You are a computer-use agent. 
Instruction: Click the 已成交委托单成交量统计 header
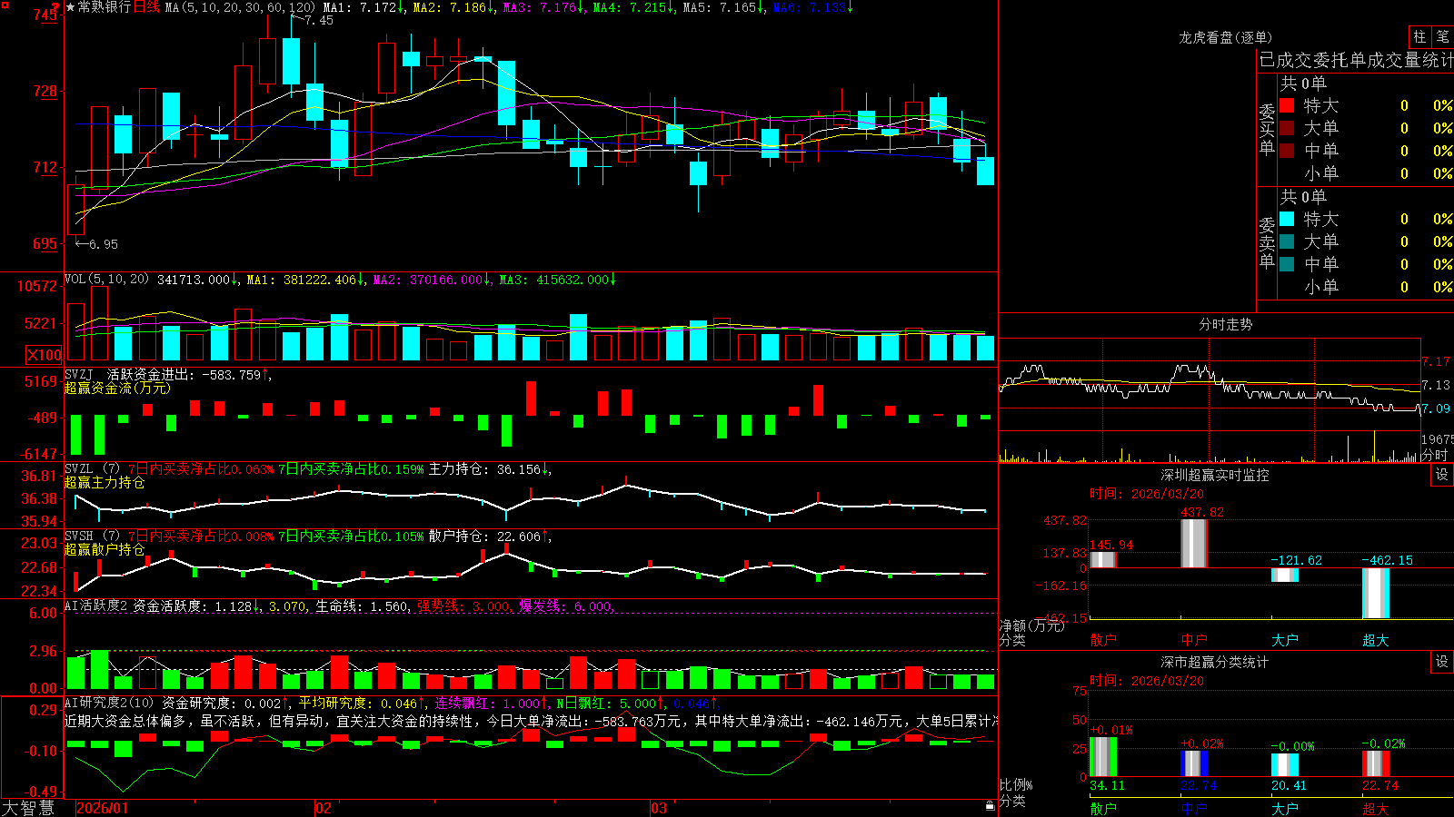[x=1356, y=60]
